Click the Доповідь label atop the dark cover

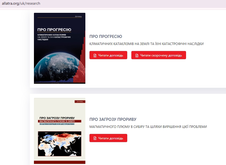pyautogui.click(x=78, y=16)
